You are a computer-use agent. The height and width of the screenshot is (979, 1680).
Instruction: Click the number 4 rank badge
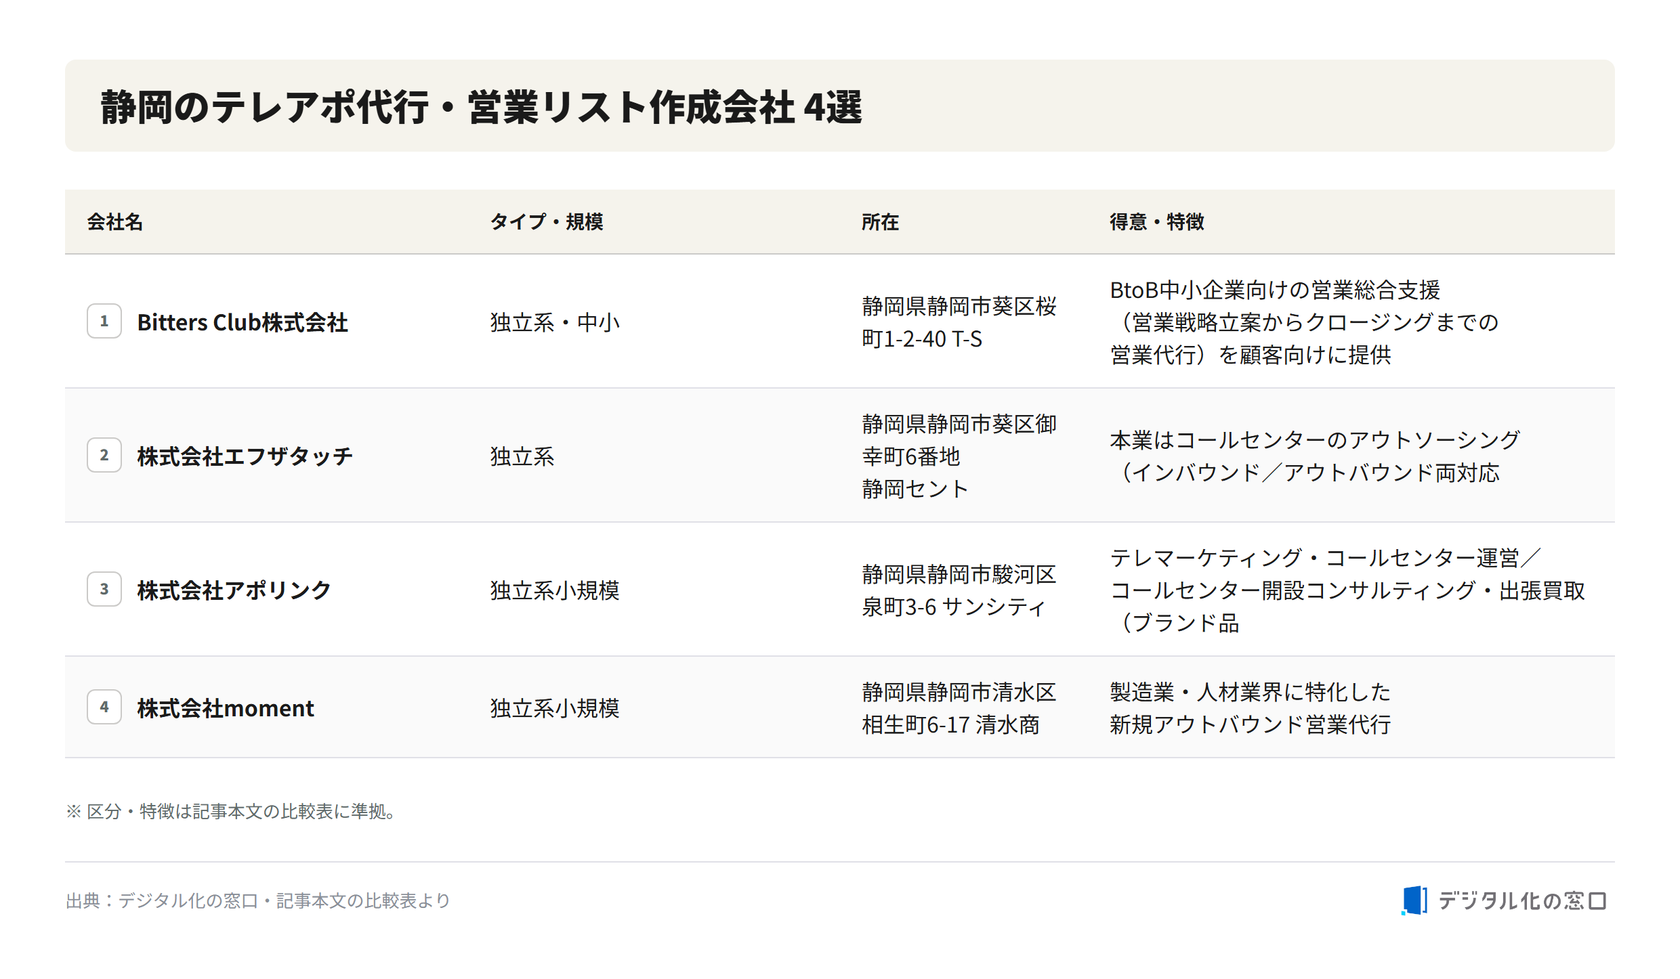click(104, 707)
